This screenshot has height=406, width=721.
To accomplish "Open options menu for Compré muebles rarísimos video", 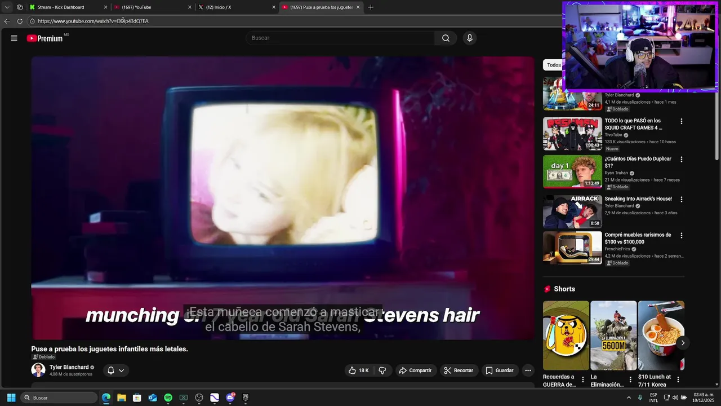I will tap(681, 236).
